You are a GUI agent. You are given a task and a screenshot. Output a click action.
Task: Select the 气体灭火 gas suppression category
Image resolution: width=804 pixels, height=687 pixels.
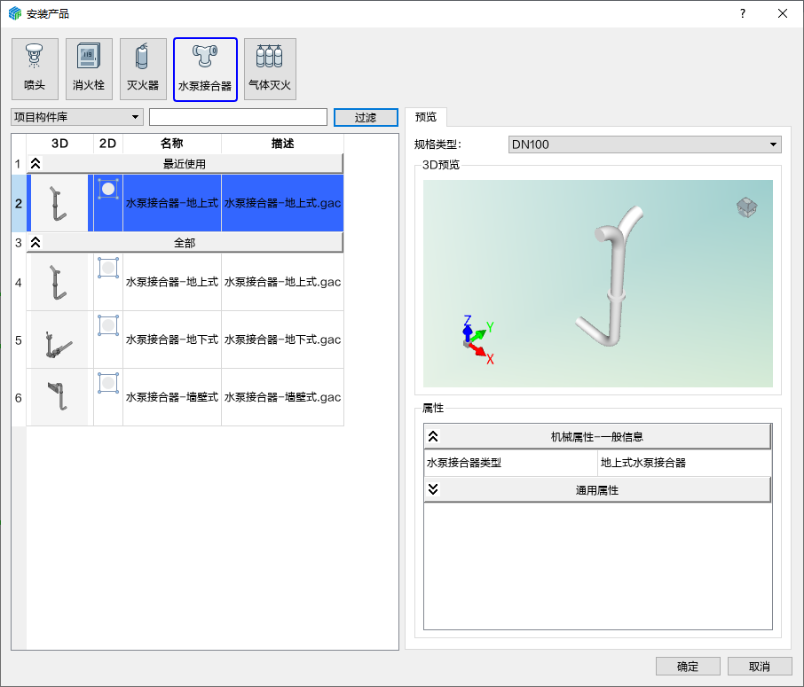click(270, 69)
